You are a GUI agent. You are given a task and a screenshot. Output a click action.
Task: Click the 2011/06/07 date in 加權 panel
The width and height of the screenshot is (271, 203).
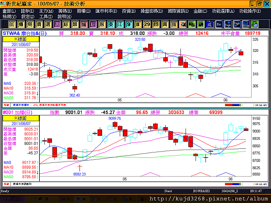point(21,124)
